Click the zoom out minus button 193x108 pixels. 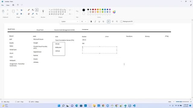point(174,102)
